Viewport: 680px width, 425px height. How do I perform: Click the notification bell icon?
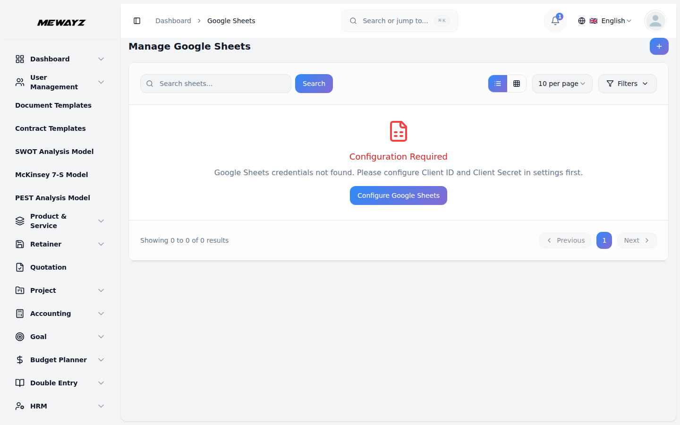coord(555,21)
